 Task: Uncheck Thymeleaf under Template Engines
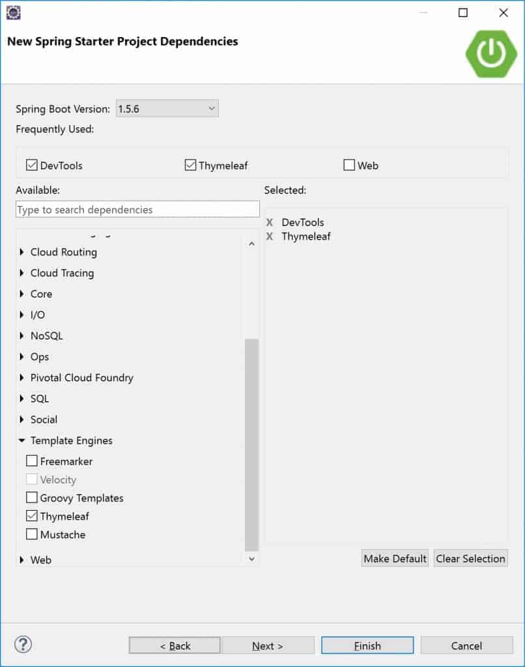[31, 516]
